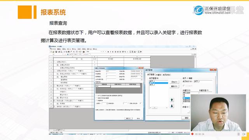The width and height of the screenshot is (249, 140).
Task: Switch to the 表页管理 tab
Action: click(151, 75)
